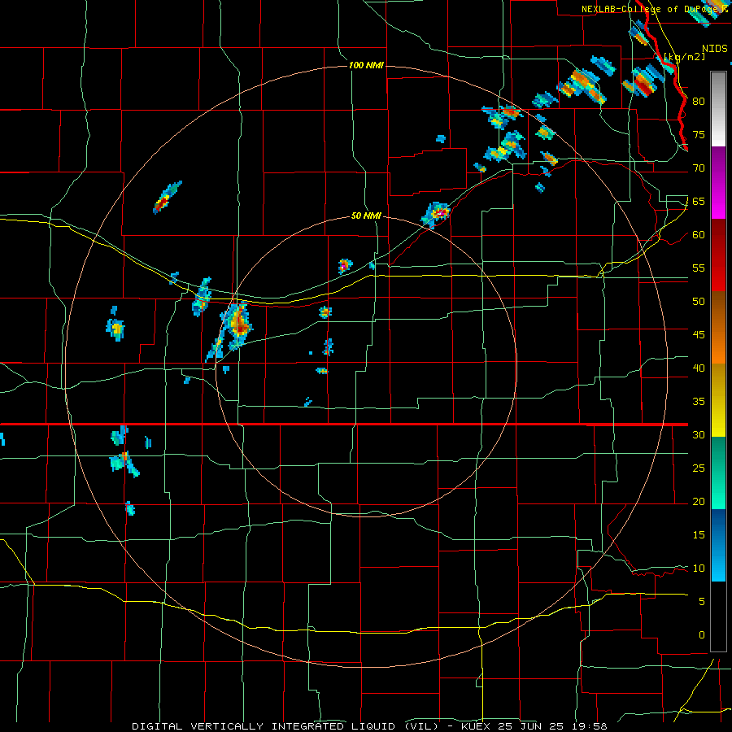
Task: Click value 45 on the color scale
Action: [699, 335]
